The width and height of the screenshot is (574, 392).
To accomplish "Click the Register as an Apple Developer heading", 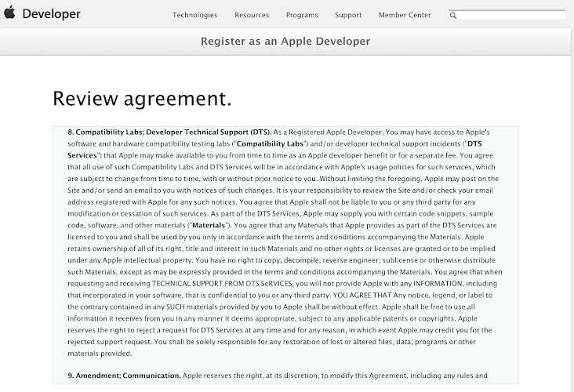I will (285, 41).
